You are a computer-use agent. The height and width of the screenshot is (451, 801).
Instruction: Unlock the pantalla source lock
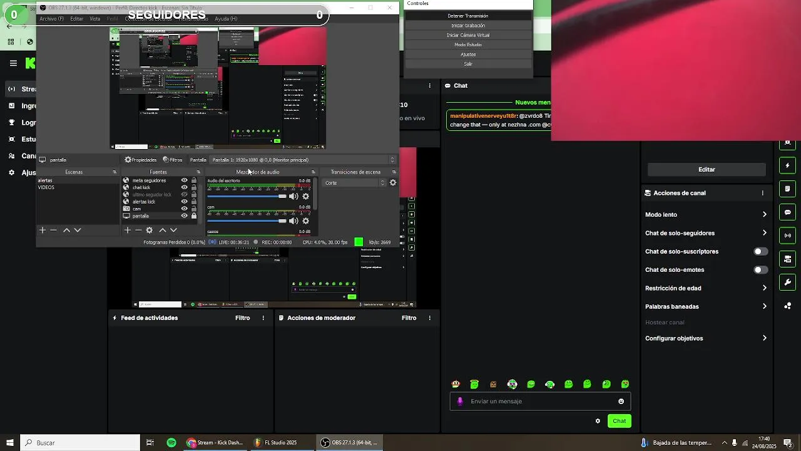pyautogui.click(x=194, y=216)
